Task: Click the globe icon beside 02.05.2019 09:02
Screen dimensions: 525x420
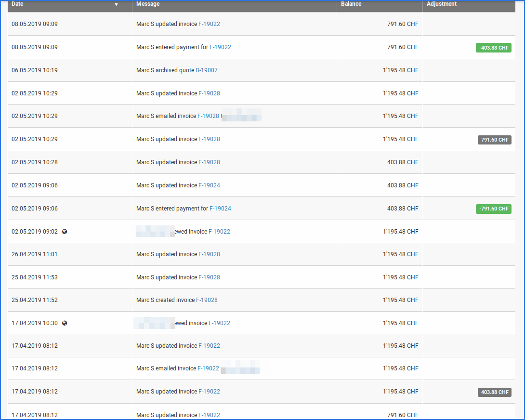Action: tap(65, 231)
